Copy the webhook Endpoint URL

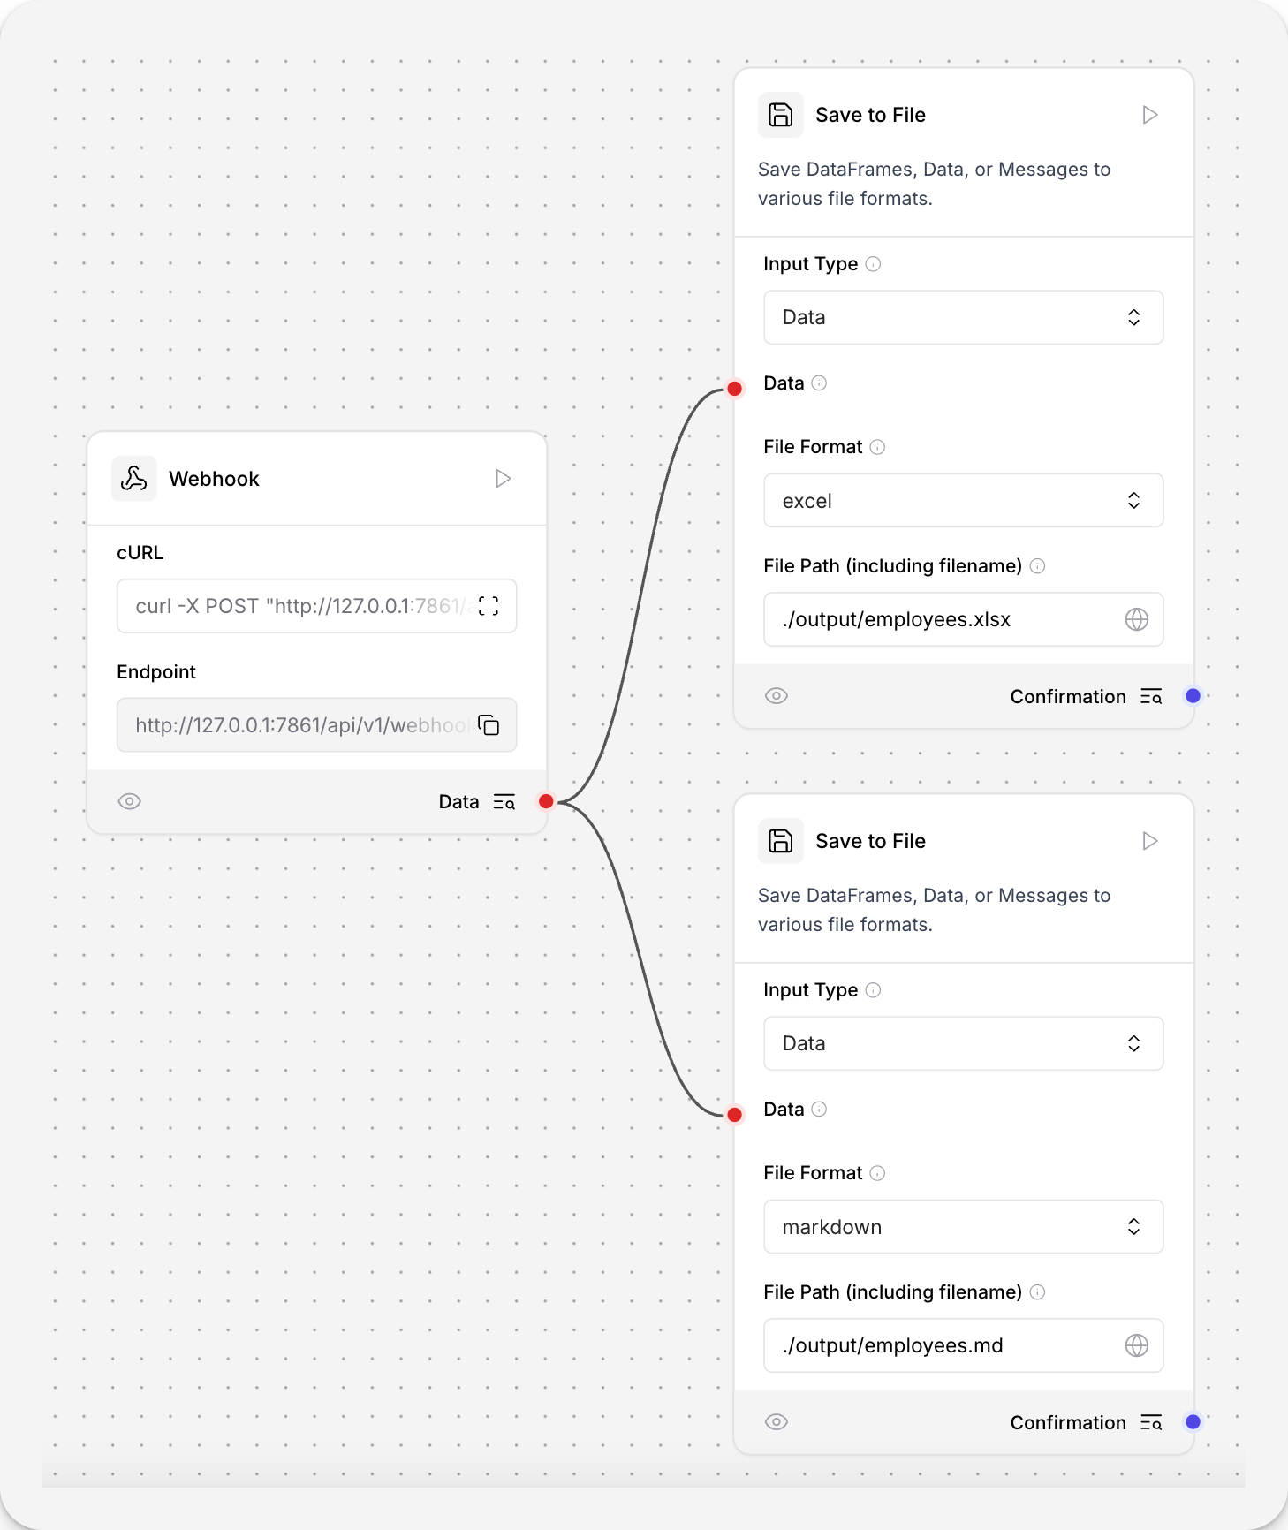[489, 725]
